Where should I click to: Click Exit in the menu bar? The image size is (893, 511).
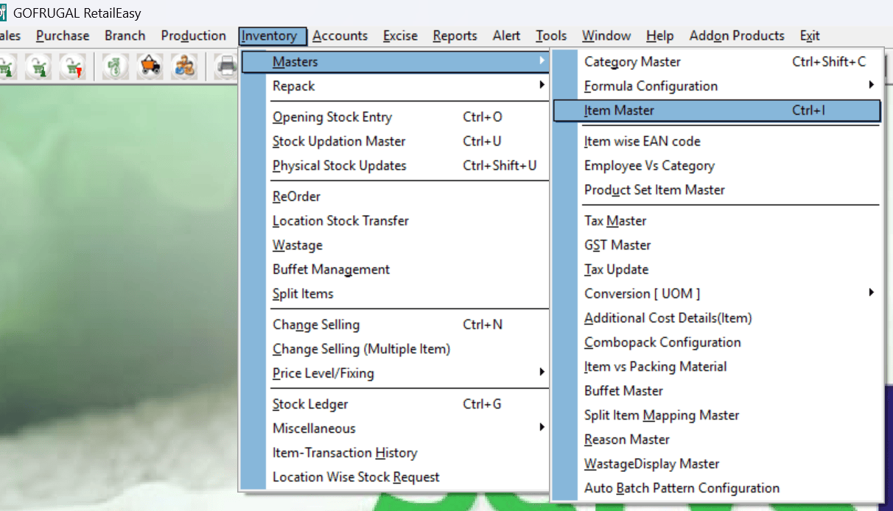[x=810, y=35]
